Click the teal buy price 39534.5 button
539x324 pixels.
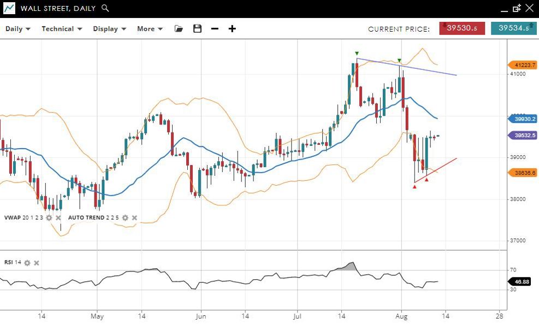(x=513, y=28)
